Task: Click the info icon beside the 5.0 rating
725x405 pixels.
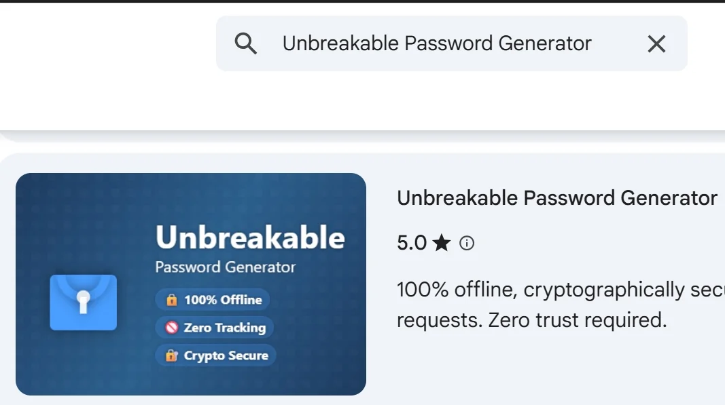Action: pos(466,243)
